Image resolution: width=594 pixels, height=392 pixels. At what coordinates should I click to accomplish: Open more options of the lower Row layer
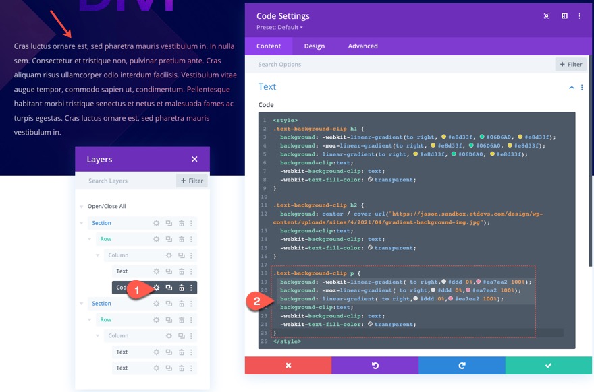[x=191, y=320]
